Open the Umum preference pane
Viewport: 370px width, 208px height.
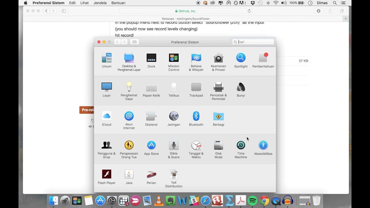tap(107, 60)
